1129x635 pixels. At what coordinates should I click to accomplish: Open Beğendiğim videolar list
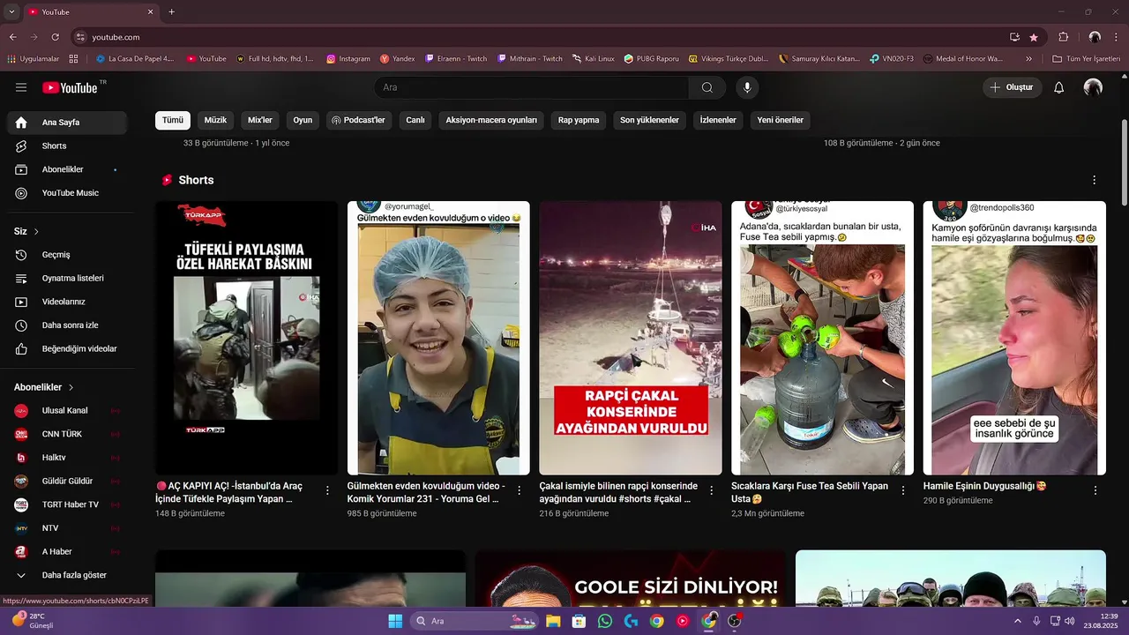pos(67,348)
